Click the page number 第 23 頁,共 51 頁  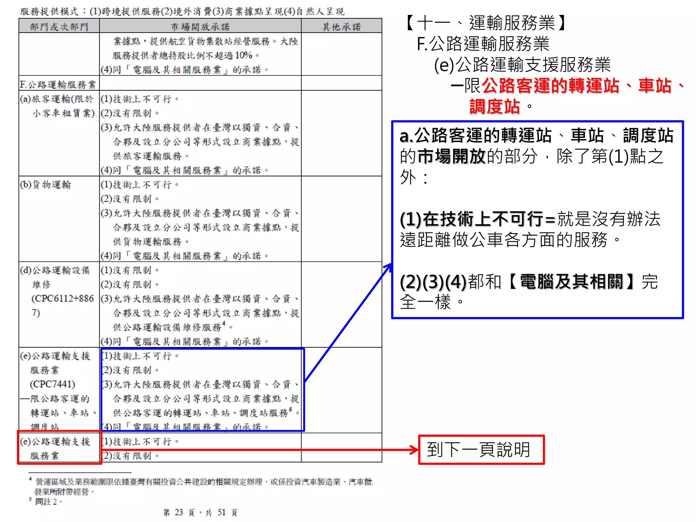(201, 512)
